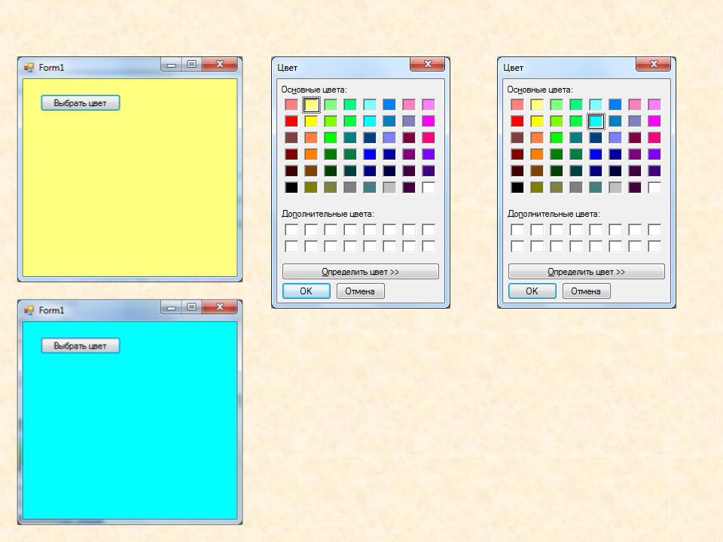
Task: Confirm with OK in the yellow-selection Цвет dialog
Action: click(307, 291)
